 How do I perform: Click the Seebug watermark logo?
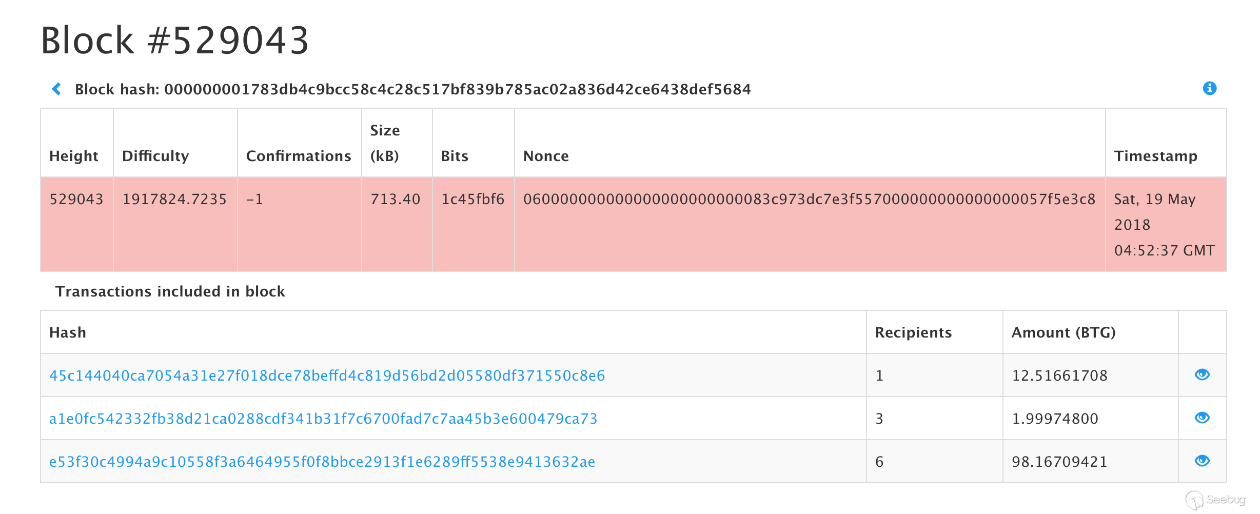pyautogui.click(x=1216, y=500)
